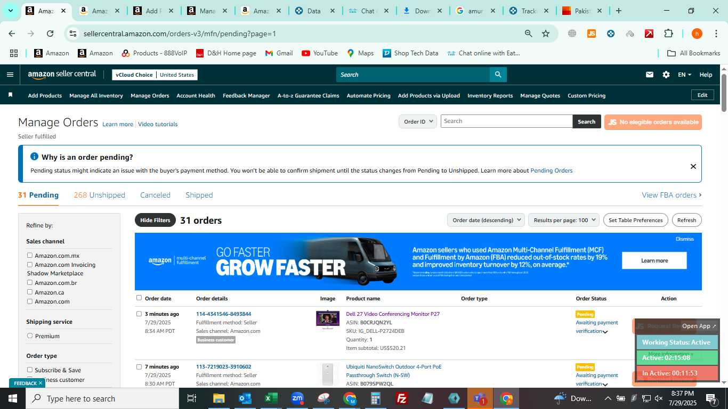Open the settings gear icon in header

point(666,75)
